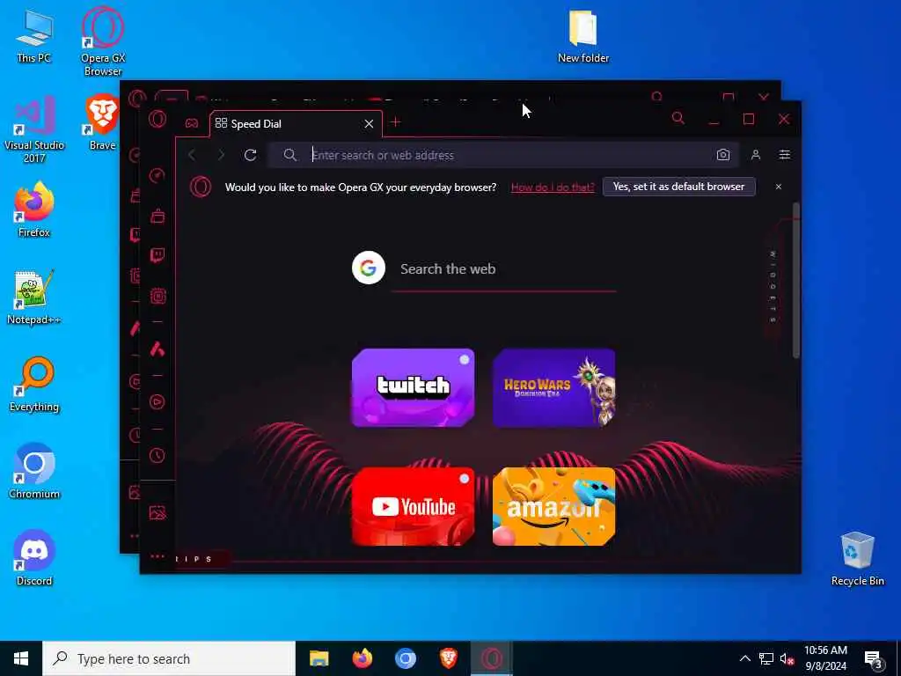This screenshot has width=901, height=676.
Task: Click the Google logo in Speed Dial search
Action: (x=369, y=268)
